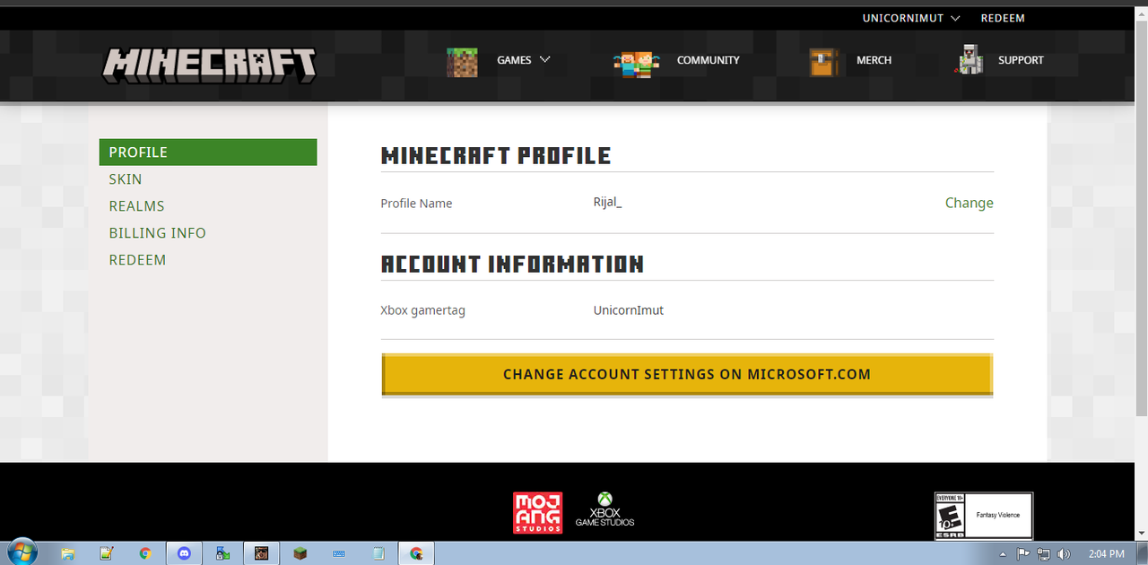The image size is (1148, 565).
Task: Click the ESRB Everyone 10+ rating badge
Action: coord(983,516)
